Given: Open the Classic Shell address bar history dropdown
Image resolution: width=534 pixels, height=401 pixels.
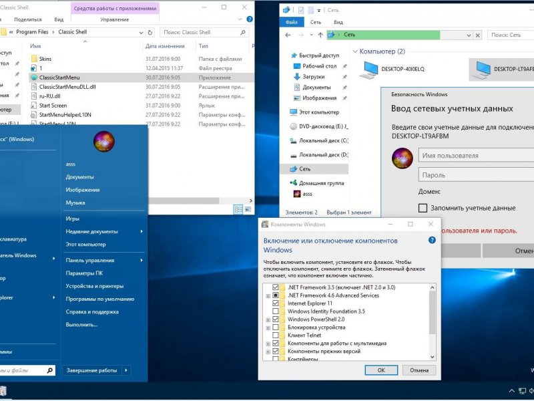Looking at the screenshot, I should [141, 32].
